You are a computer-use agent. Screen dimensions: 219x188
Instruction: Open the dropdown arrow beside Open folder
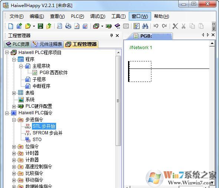[x=34, y=26]
